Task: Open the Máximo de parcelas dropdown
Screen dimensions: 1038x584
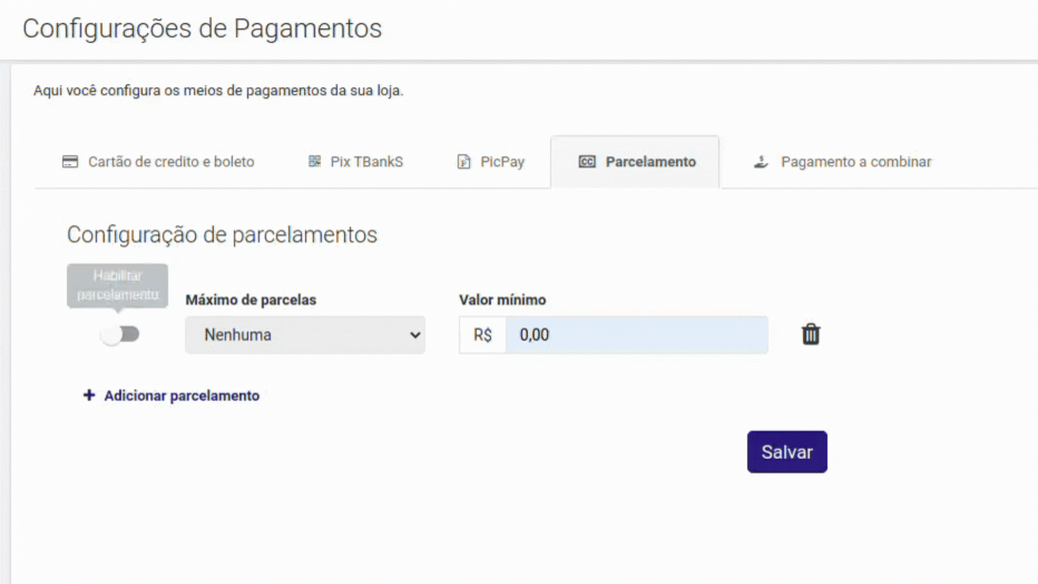Action: pos(305,335)
